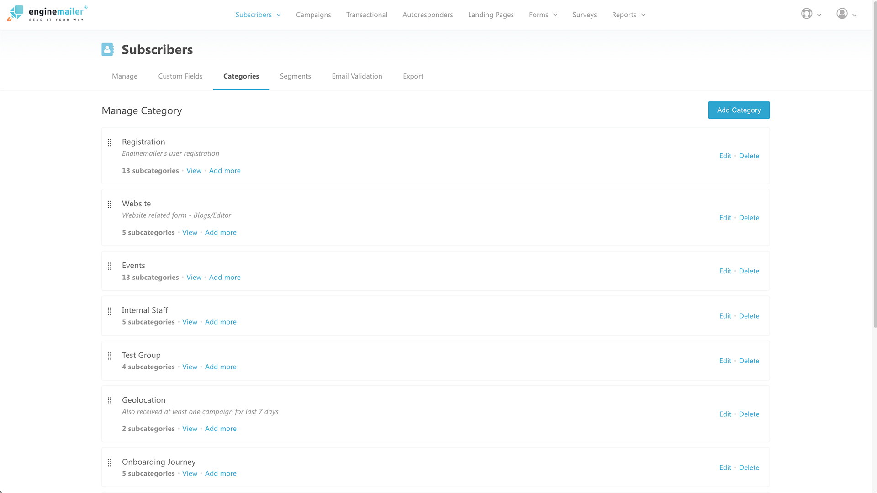Expand the Subscribers dropdown menu
The width and height of the screenshot is (877, 493).
(x=279, y=14)
